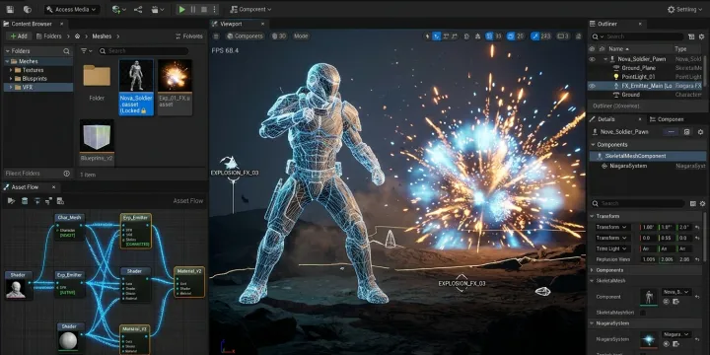The image size is (710, 355).
Task: Click the folder tree search icon
Action: coord(67,51)
